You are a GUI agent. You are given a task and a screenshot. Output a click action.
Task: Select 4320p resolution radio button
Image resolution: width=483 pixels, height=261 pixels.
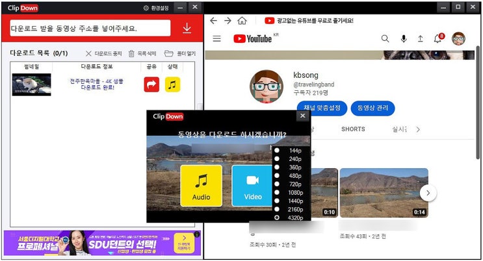point(277,217)
